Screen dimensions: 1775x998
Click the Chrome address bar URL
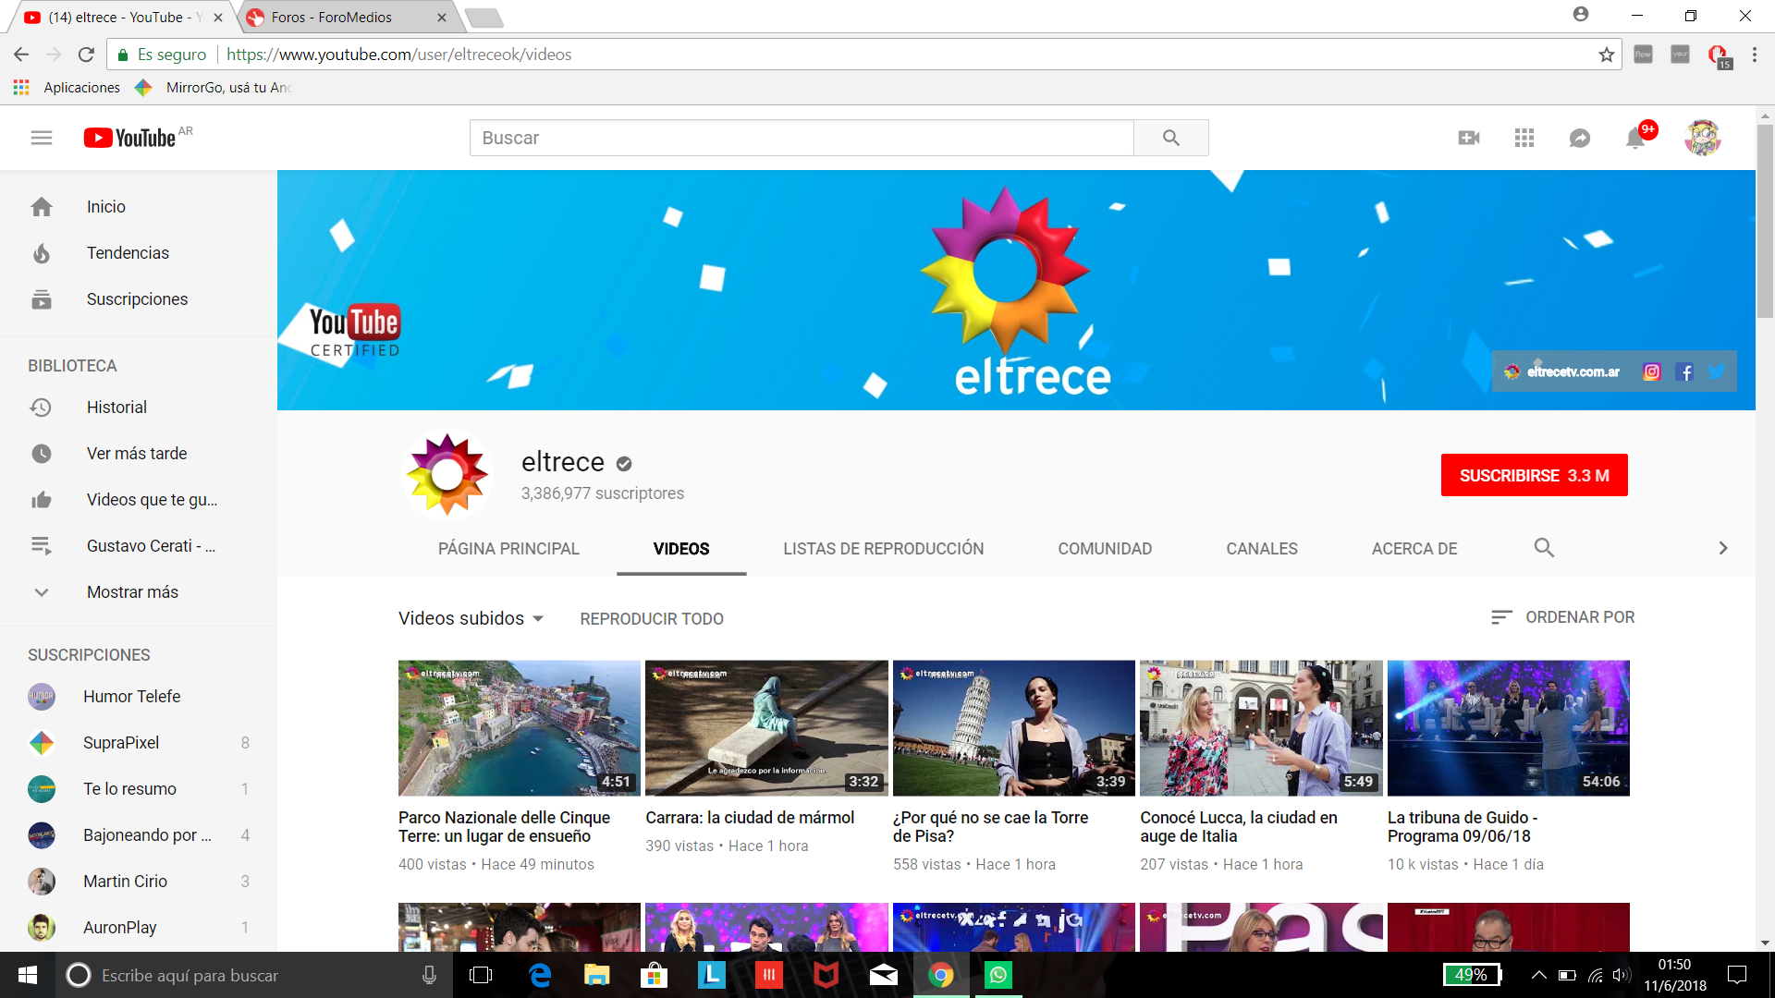(399, 55)
